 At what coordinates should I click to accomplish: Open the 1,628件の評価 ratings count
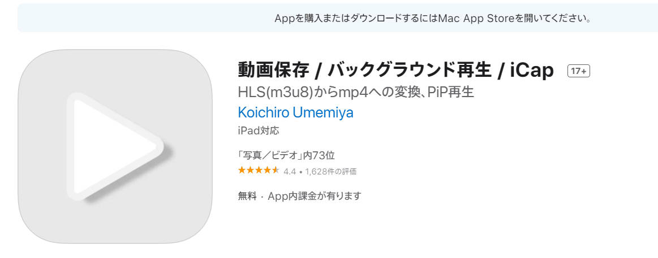330,171
